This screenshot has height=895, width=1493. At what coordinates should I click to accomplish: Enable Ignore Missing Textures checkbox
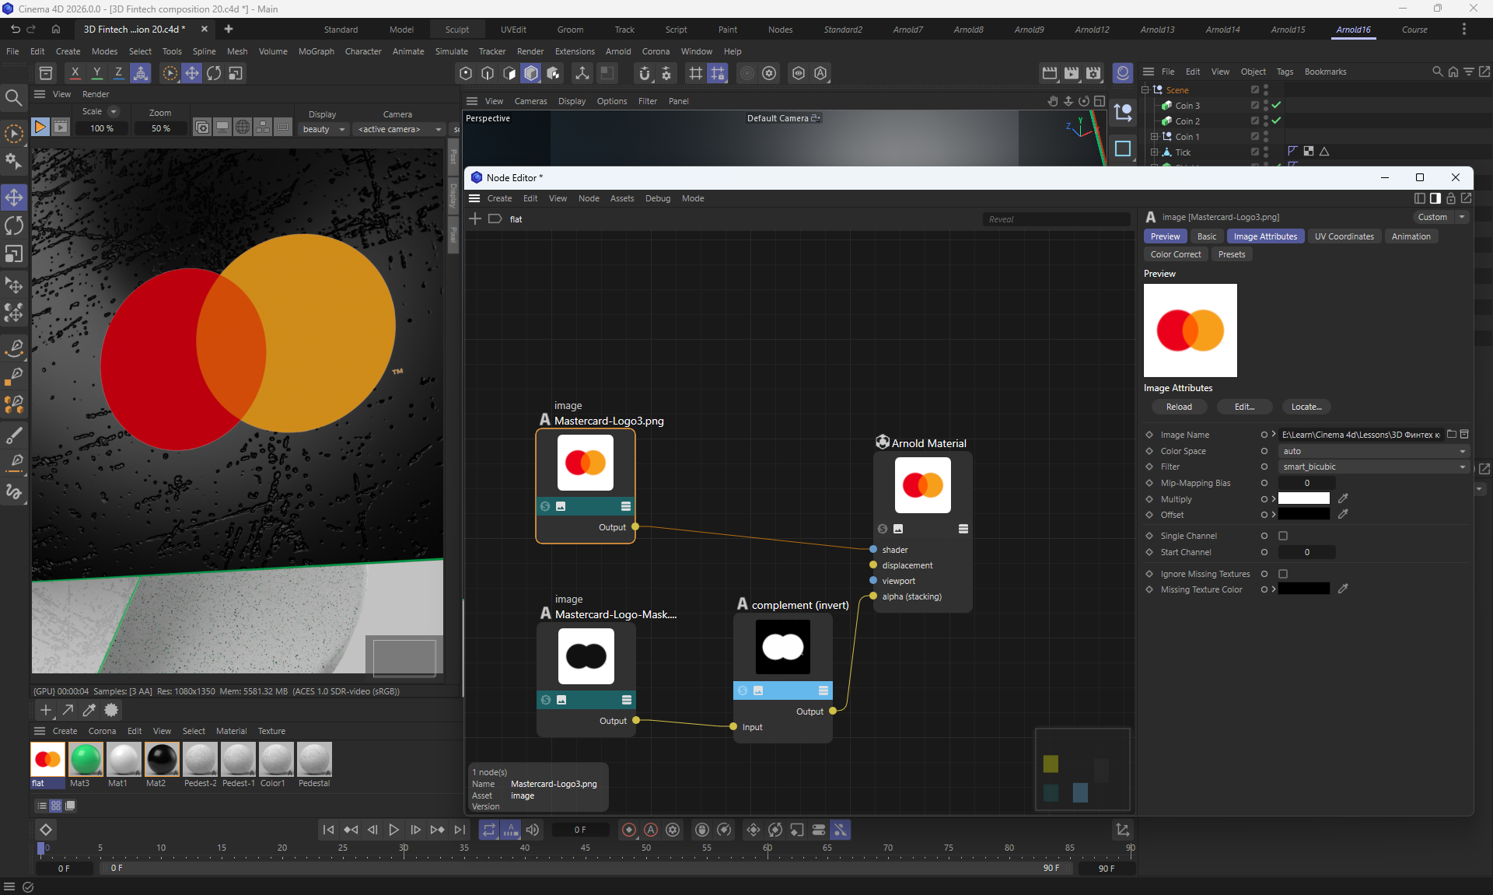(x=1283, y=574)
